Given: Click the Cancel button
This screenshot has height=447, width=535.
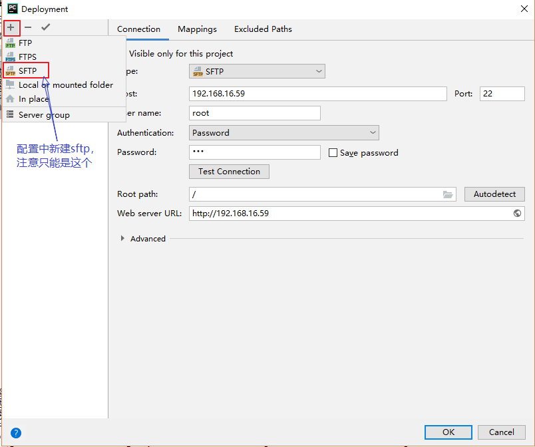Looking at the screenshot, I should coord(501,432).
